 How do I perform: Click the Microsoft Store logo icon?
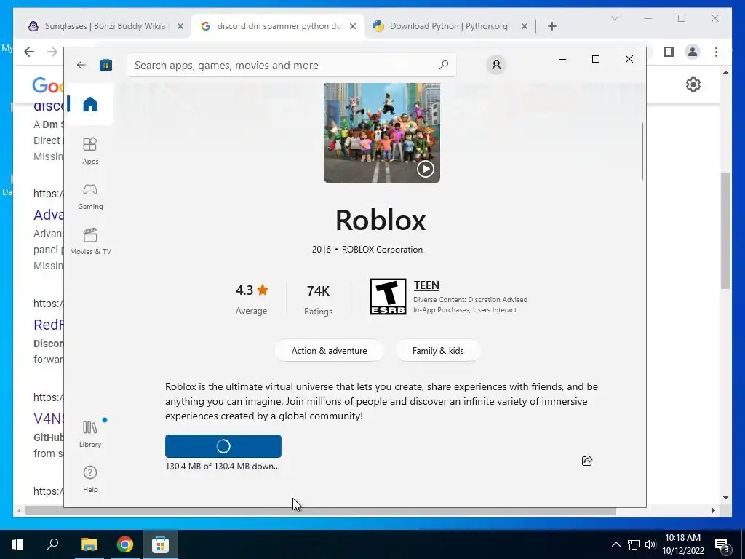coord(105,65)
